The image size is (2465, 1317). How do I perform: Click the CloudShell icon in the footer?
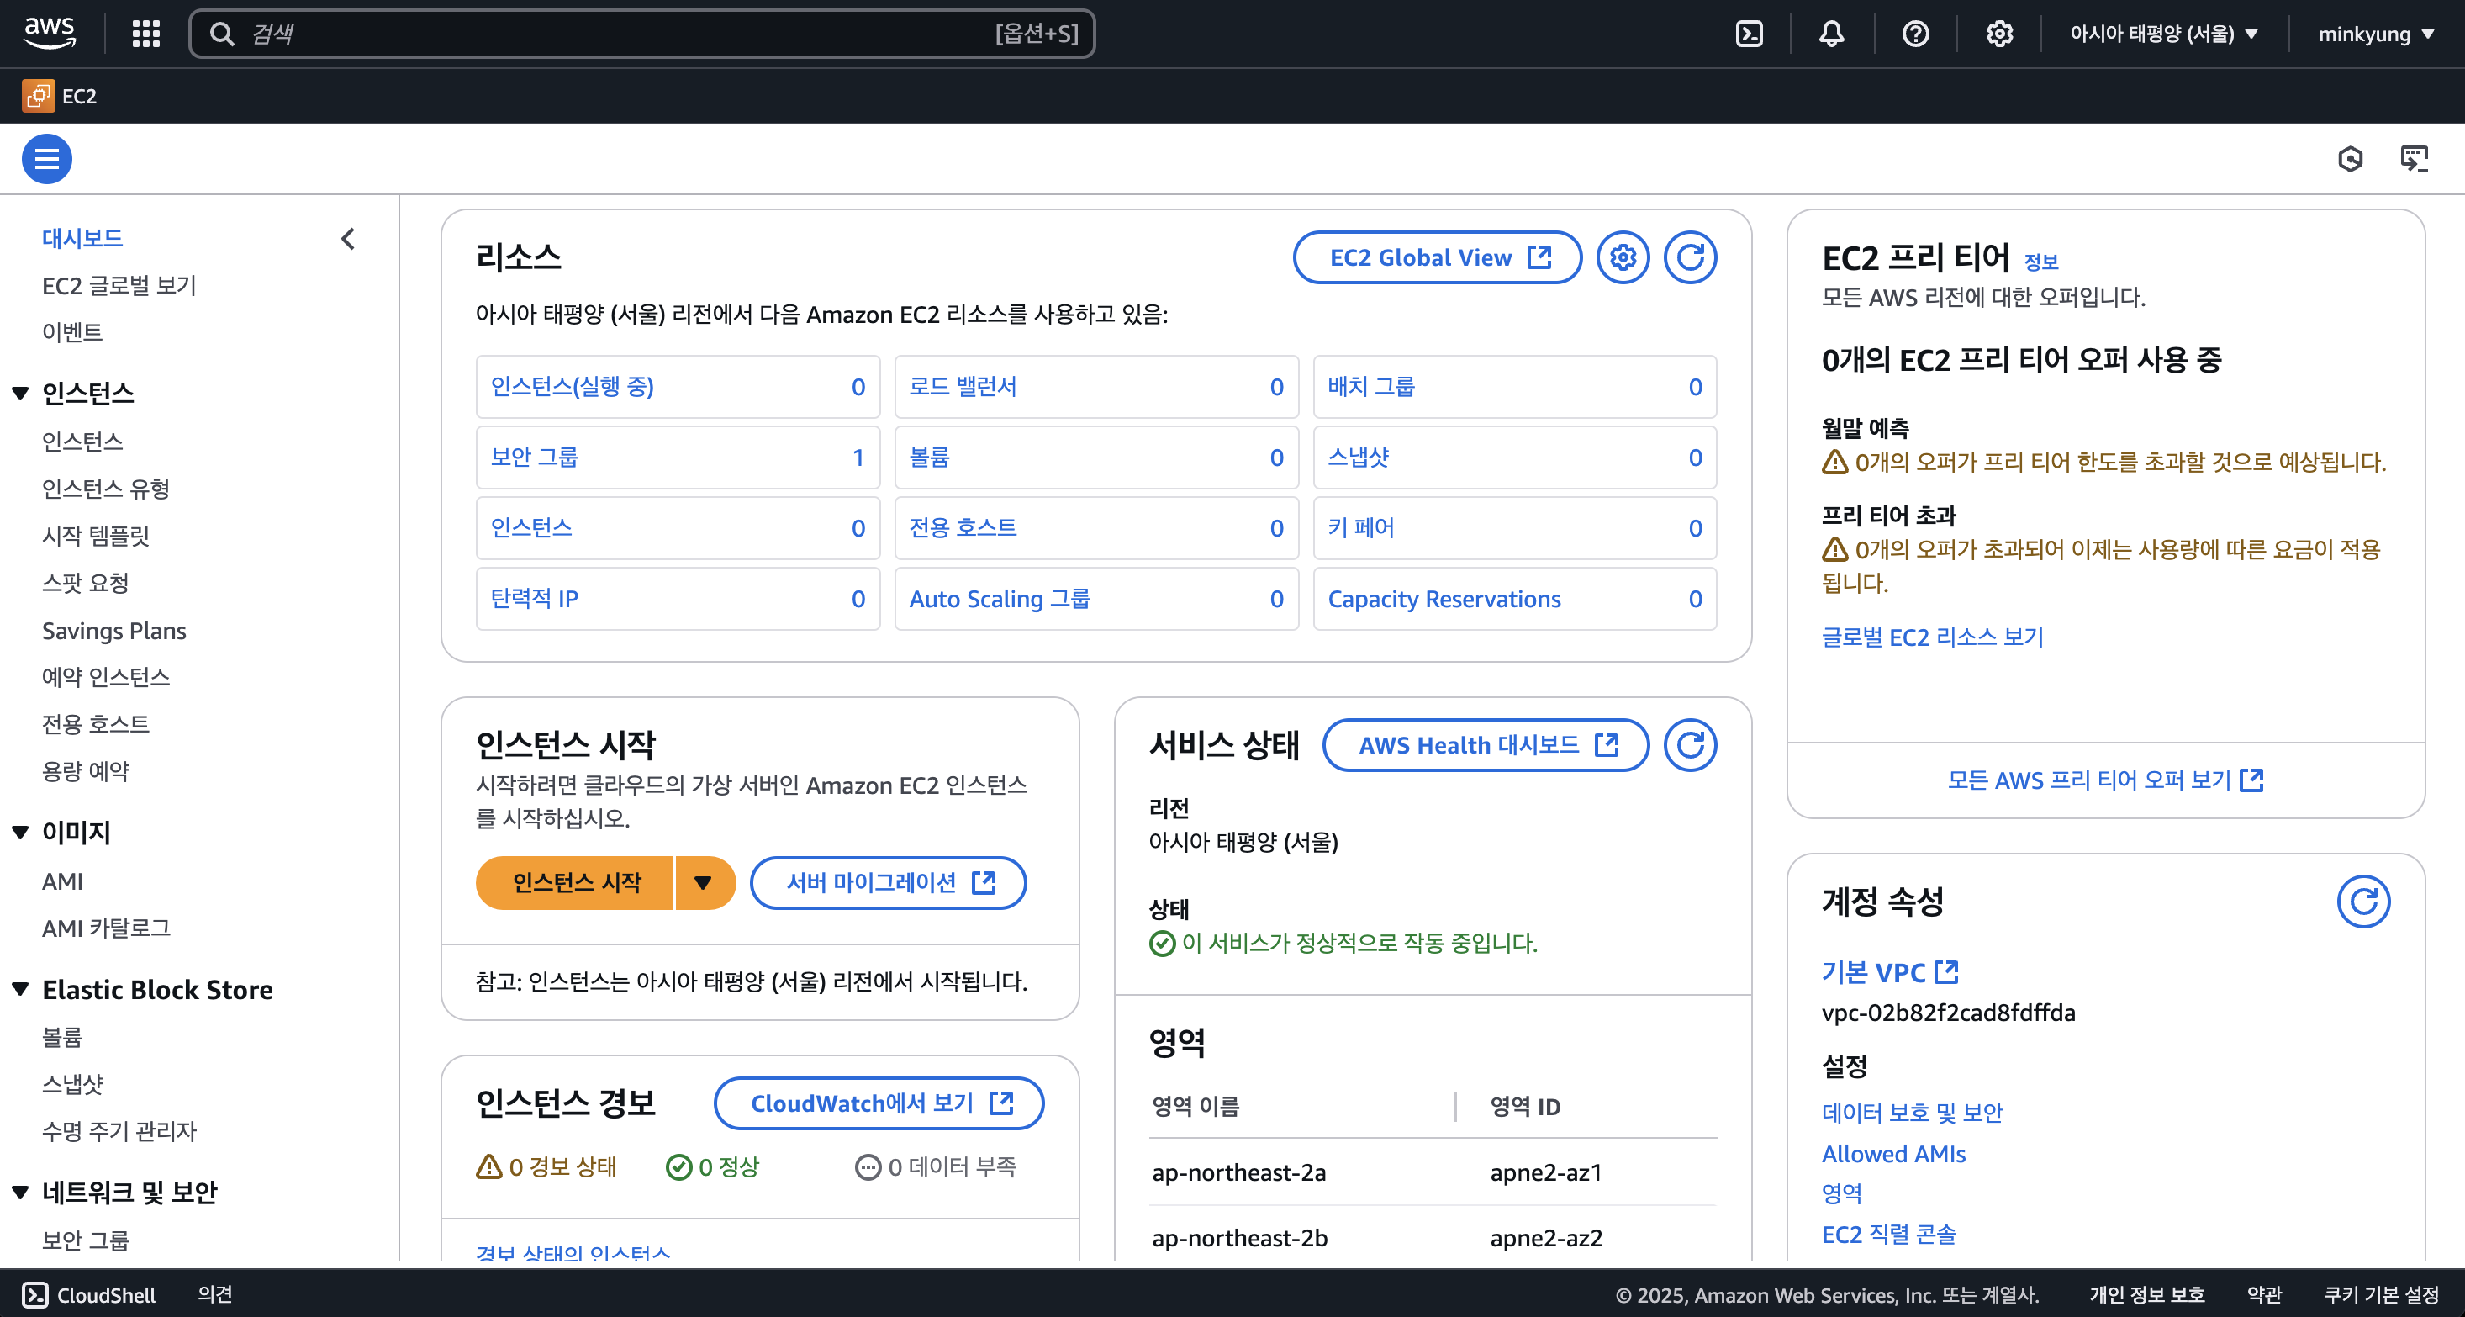click(34, 1295)
